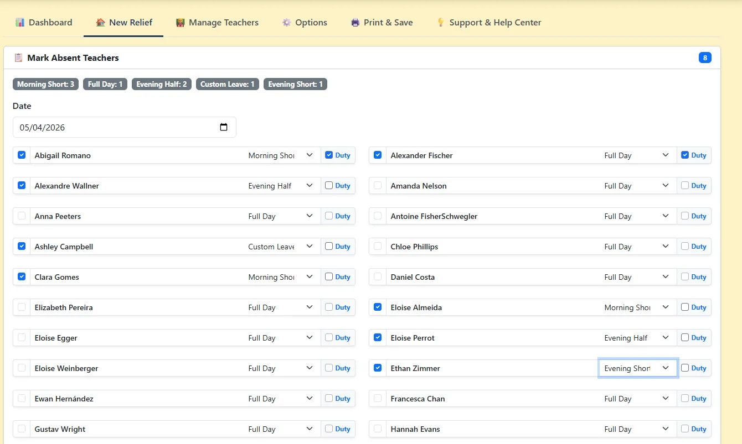The height and width of the screenshot is (444, 742).
Task: Click the absent count badge showing 8
Action: pyautogui.click(x=705, y=58)
